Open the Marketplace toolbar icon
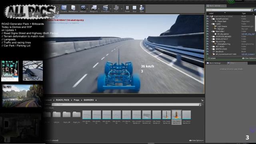The height and width of the screenshot is (144, 256). (73, 8)
